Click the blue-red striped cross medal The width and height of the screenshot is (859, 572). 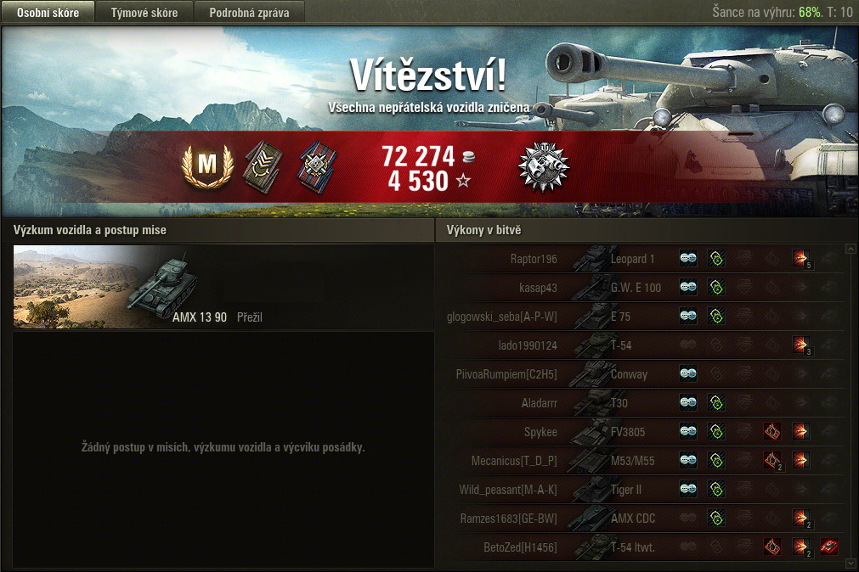(x=317, y=167)
